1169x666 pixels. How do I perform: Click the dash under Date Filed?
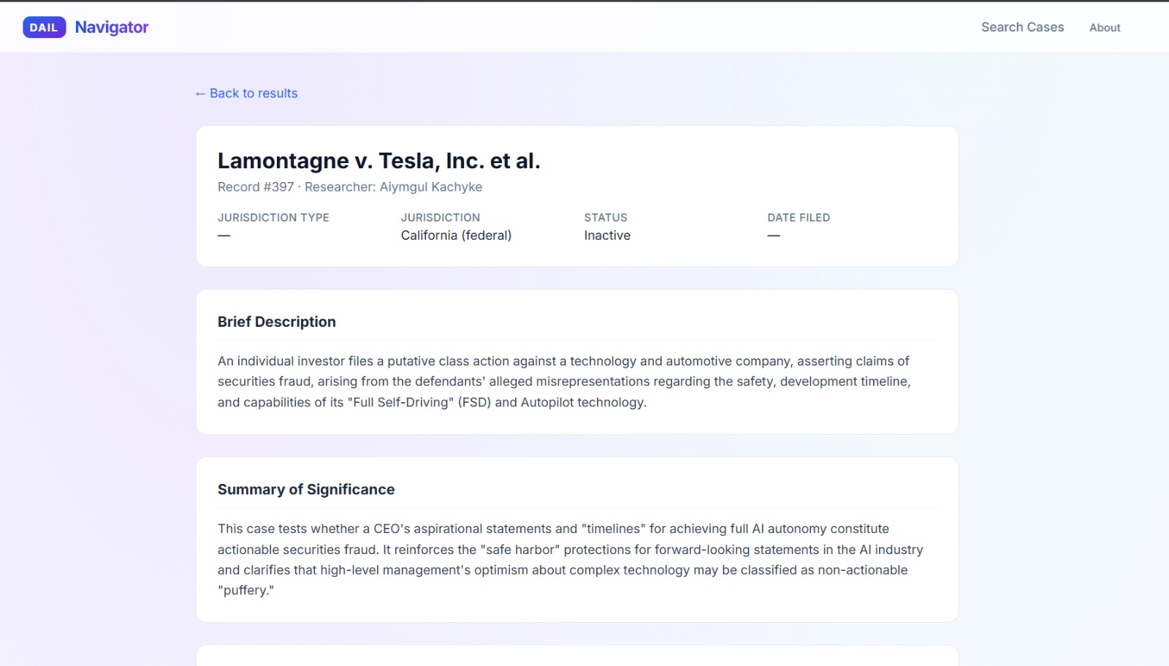click(x=774, y=235)
